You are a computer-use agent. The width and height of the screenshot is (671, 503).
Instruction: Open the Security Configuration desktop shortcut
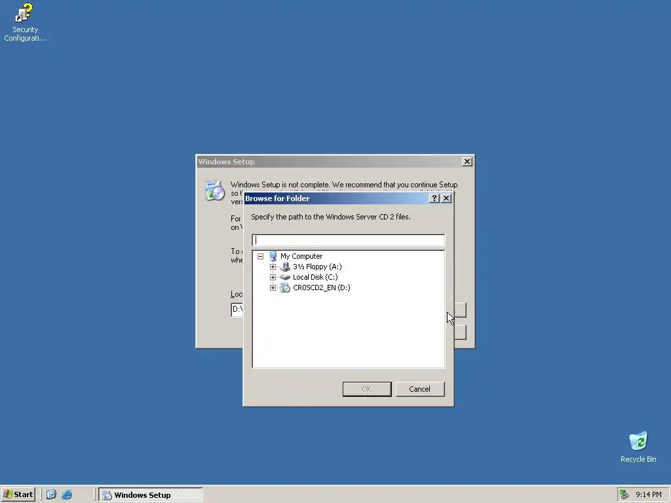(x=24, y=22)
